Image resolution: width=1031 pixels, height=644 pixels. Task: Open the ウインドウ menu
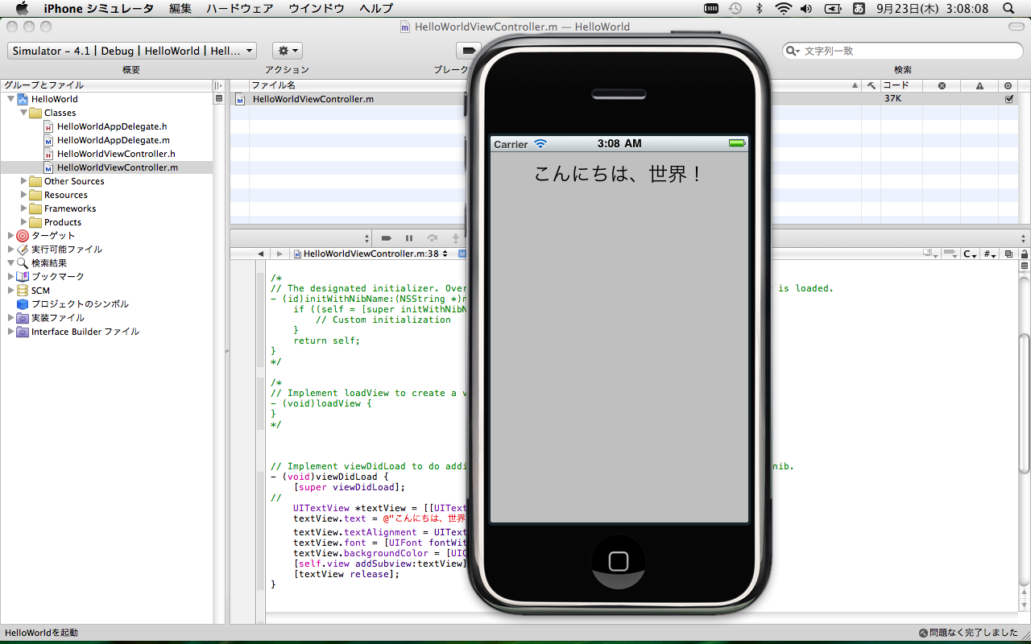pyautogui.click(x=317, y=9)
